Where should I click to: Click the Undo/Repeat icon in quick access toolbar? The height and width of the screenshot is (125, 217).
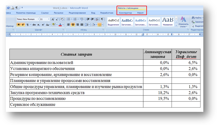[x=8, y=8]
